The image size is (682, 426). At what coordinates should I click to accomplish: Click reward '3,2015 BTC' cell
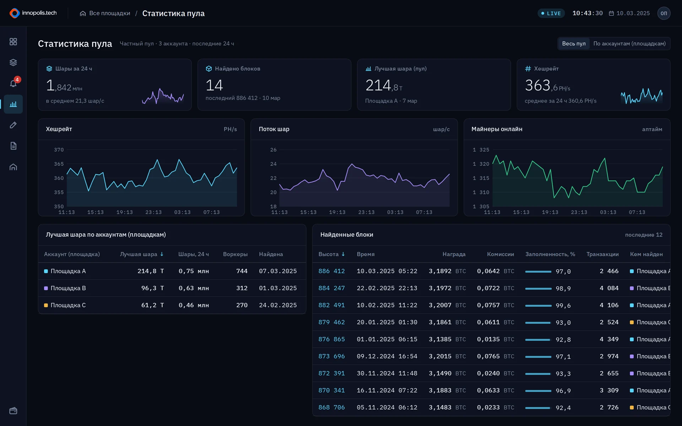[447, 356]
